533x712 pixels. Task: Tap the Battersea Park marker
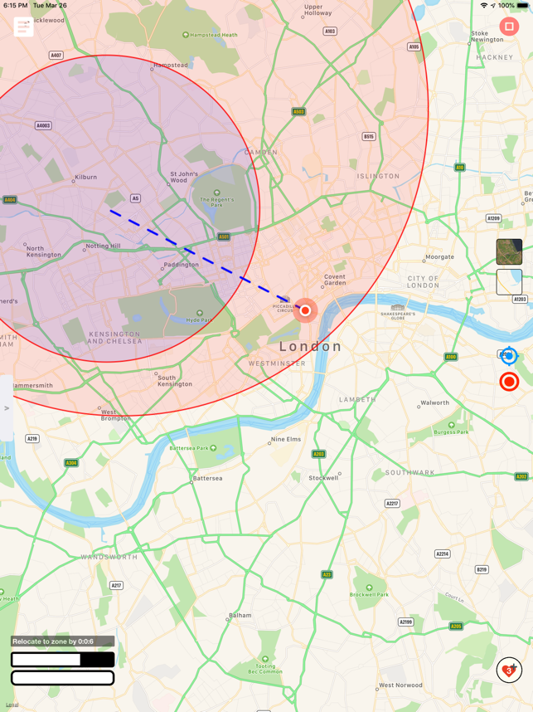(213, 448)
